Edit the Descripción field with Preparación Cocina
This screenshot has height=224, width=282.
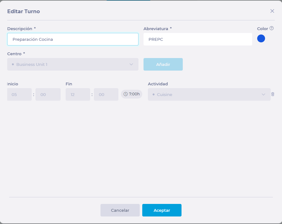point(73,39)
